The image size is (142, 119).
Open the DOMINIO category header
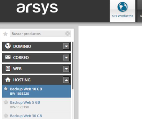tap(36, 46)
